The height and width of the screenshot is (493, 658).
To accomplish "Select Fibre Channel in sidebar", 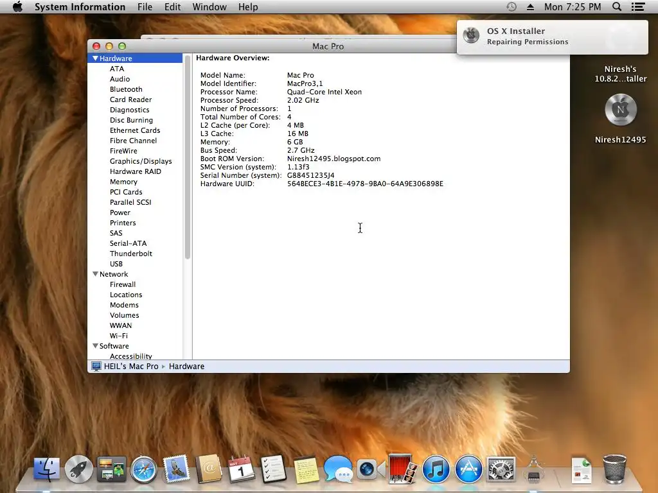I will 133,141.
